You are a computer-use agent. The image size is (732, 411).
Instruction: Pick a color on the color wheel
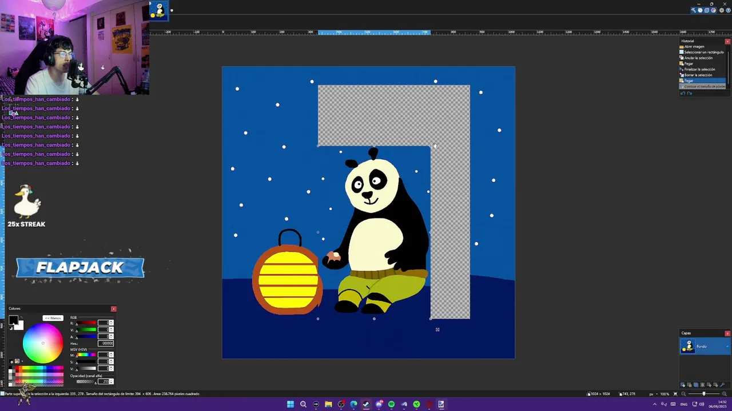43,343
